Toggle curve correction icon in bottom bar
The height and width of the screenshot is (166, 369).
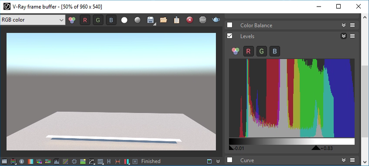coord(92,161)
